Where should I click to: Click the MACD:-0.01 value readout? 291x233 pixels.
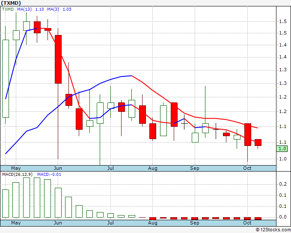(x=49, y=175)
